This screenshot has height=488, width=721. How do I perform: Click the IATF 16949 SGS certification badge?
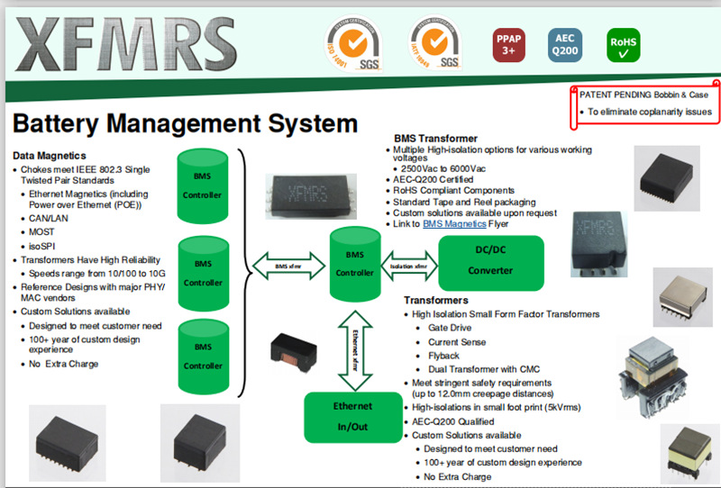point(434,42)
